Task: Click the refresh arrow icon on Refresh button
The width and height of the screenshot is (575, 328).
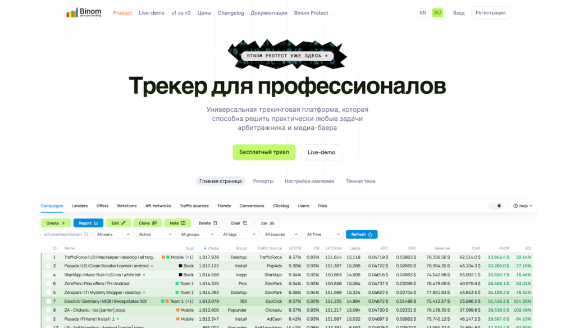Action: (371, 234)
